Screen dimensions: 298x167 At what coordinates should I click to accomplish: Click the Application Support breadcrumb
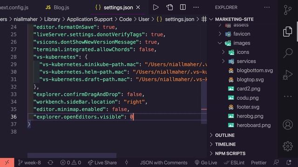coord(89,19)
